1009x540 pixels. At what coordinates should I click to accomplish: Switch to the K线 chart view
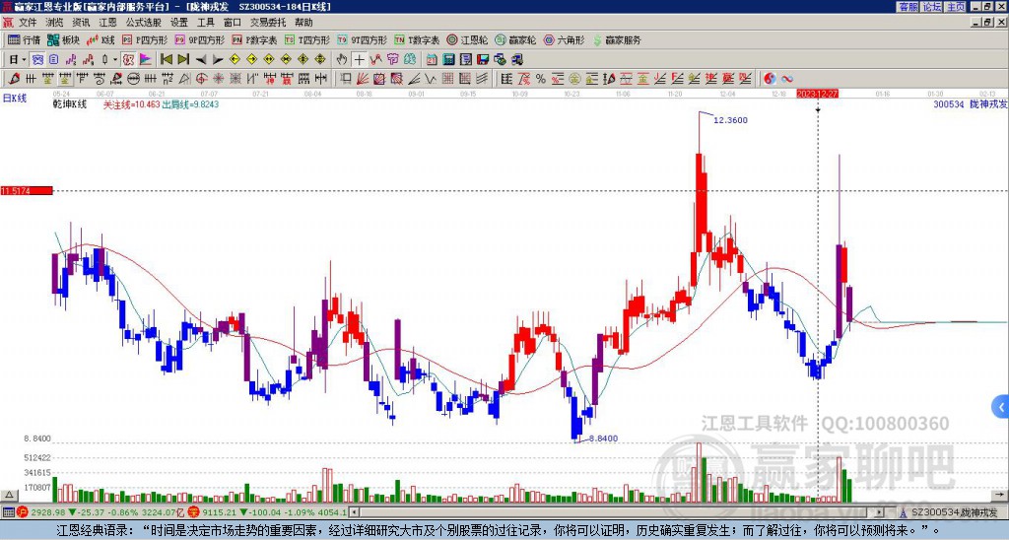(101, 39)
